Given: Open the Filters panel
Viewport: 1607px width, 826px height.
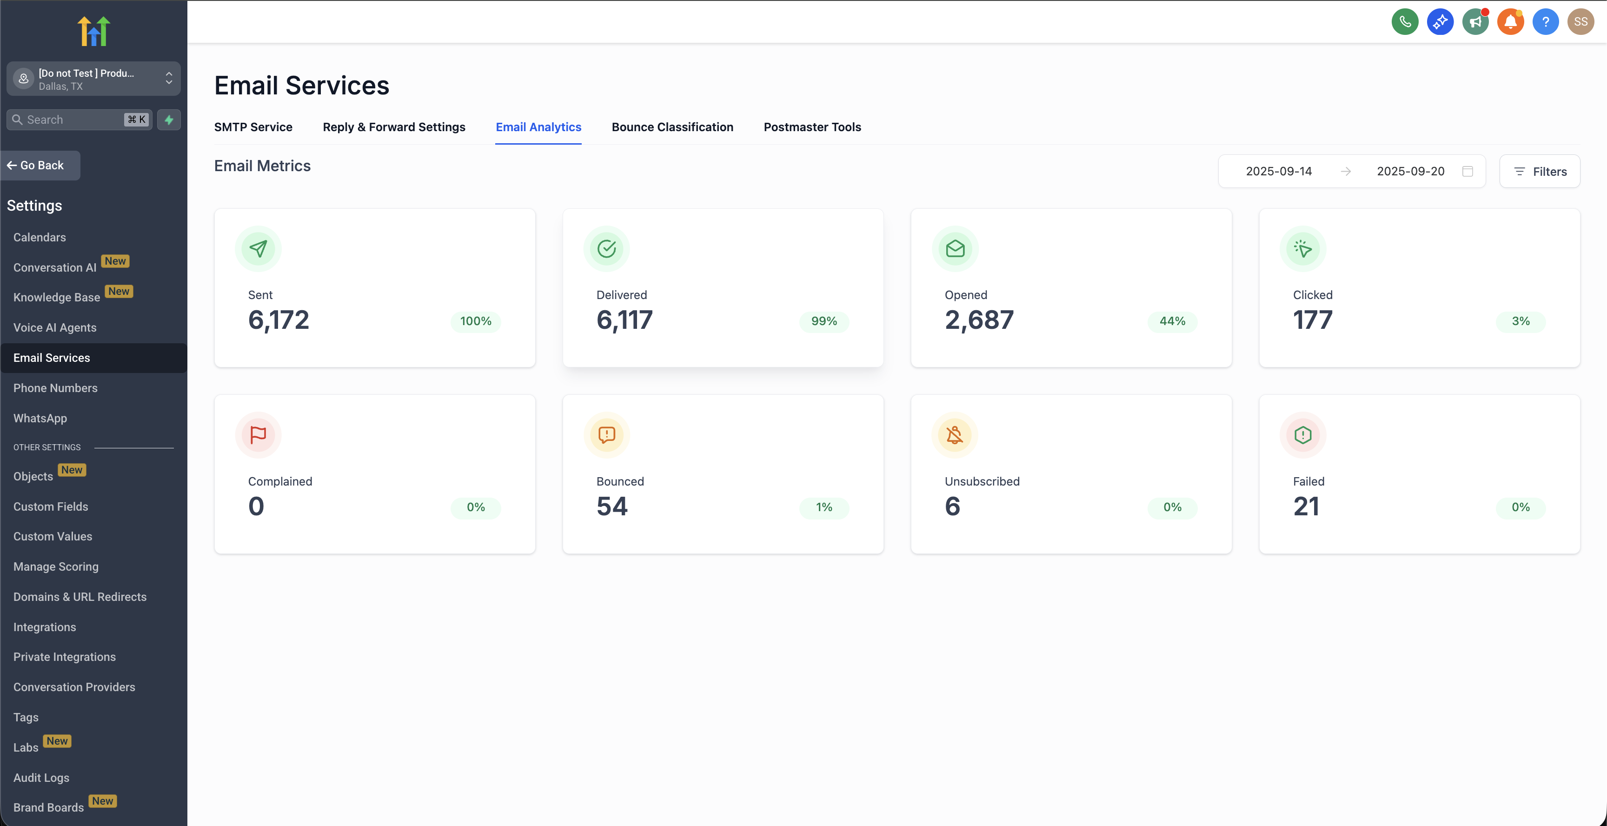Looking at the screenshot, I should [1539, 172].
